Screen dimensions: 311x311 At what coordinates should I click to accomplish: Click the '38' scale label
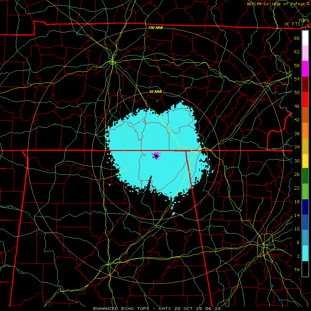[x=297, y=133]
